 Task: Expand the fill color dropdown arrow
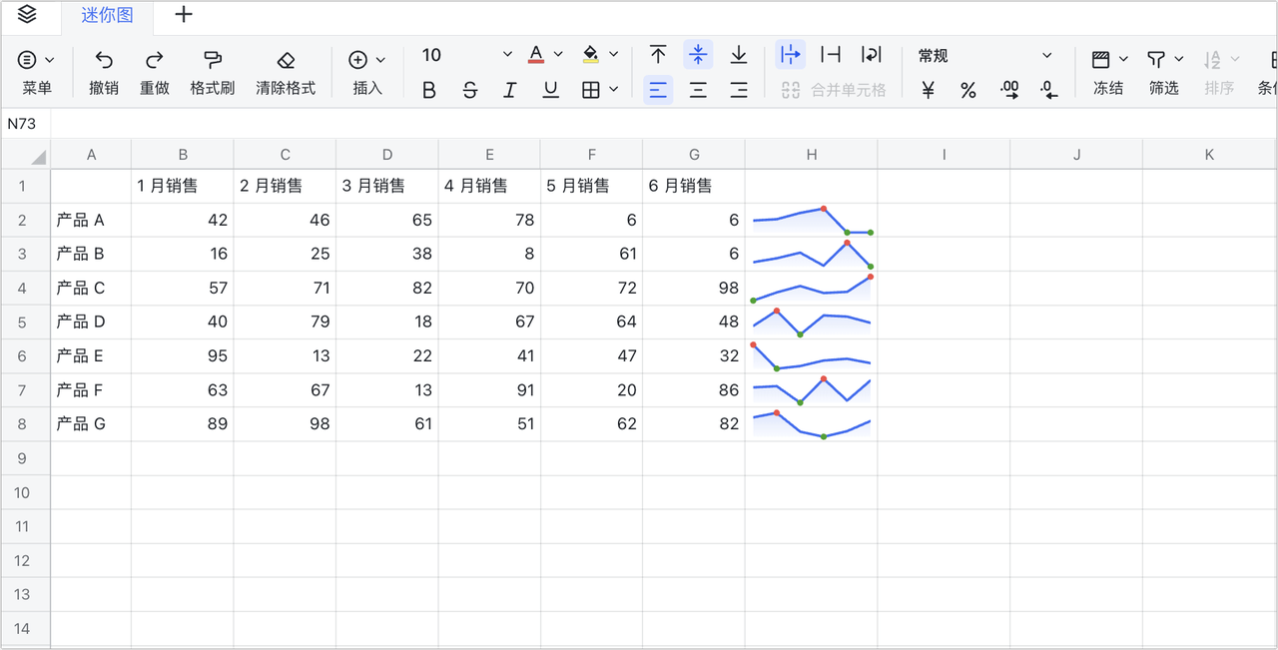point(613,55)
